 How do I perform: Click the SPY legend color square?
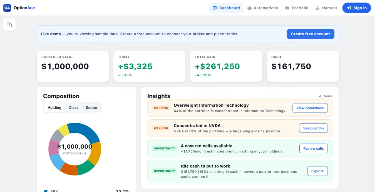(x=46, y=191)
